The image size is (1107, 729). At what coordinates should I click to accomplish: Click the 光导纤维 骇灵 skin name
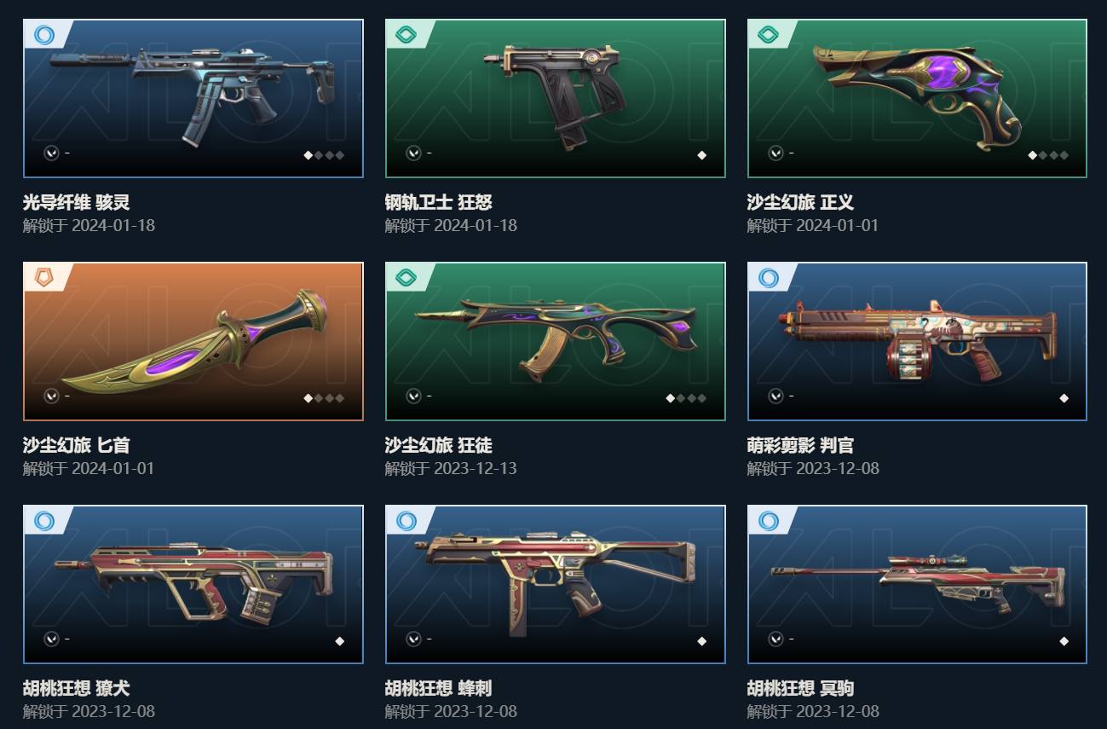coord(76,203)
